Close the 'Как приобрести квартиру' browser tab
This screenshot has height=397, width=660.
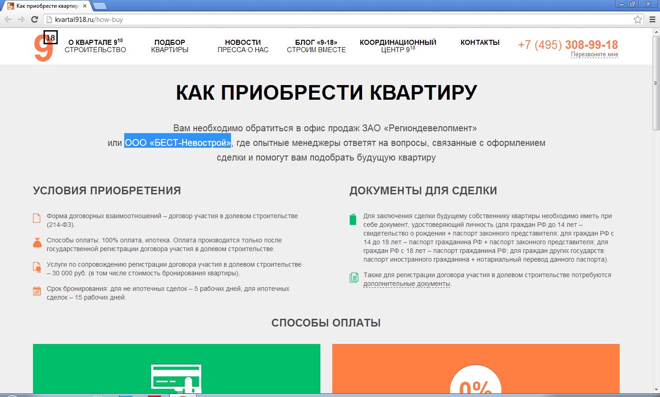(85, 6)
